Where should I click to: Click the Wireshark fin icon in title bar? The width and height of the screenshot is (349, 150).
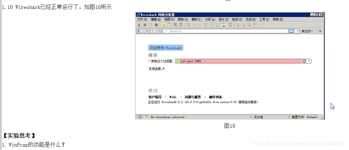[x=138, y=15]
